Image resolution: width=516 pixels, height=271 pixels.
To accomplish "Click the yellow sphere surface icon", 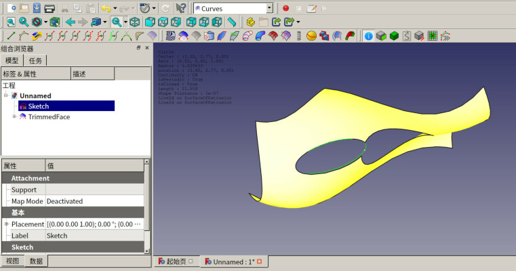I will click(311, 36).
